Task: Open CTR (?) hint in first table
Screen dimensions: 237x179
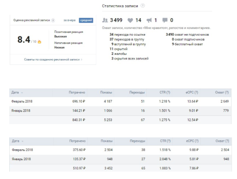Action: coord(165,92)
